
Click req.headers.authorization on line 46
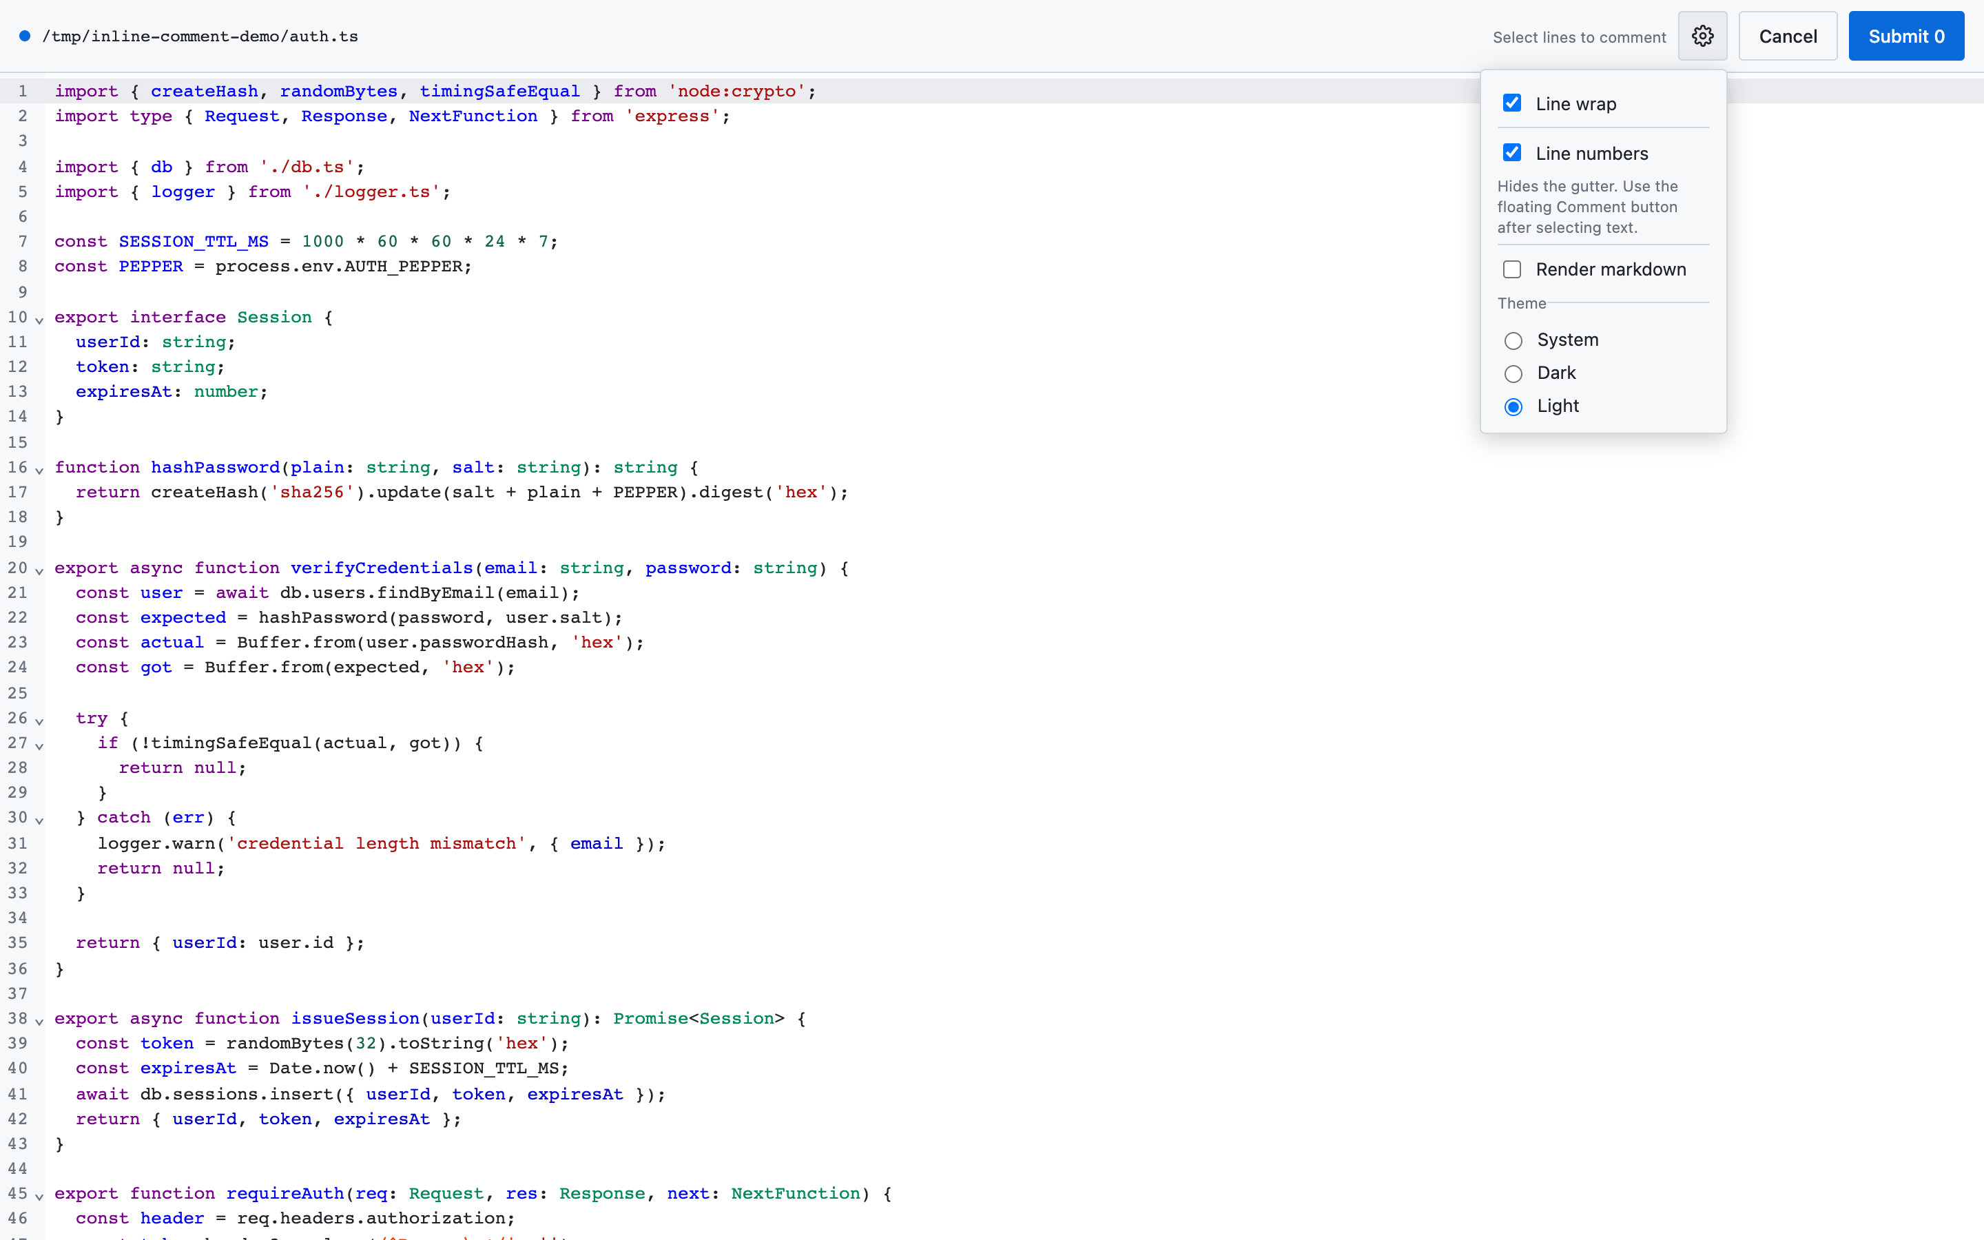371,1218
